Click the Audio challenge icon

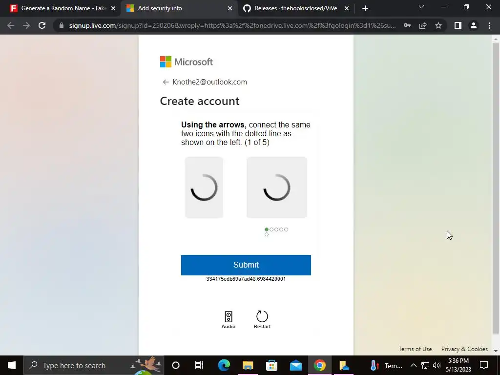(x=229, y=319)
